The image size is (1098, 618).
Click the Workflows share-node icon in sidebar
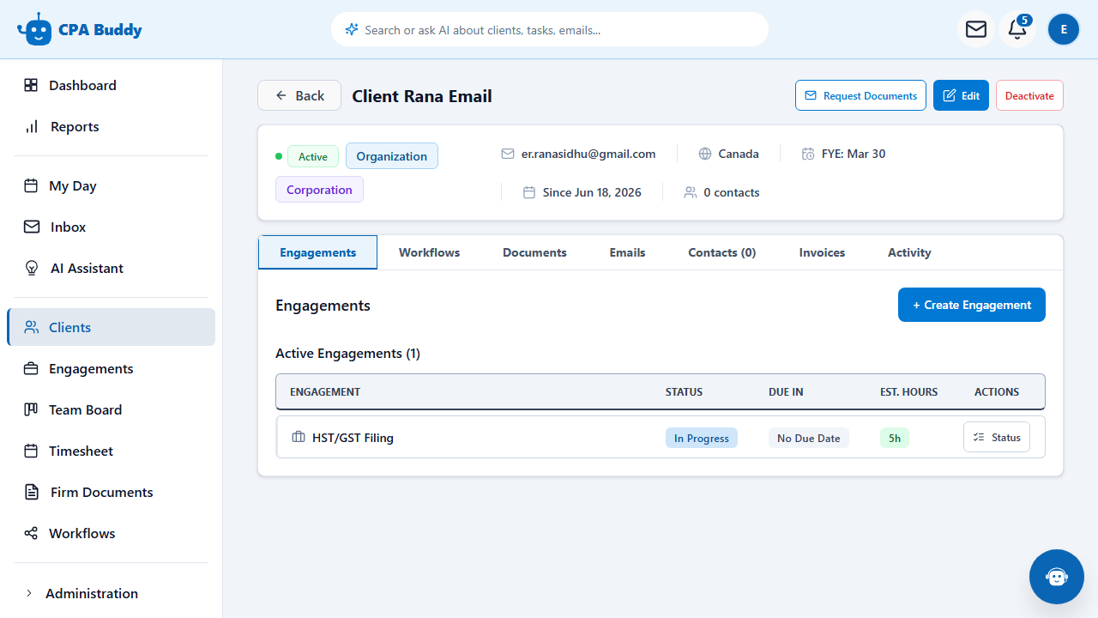31,533
